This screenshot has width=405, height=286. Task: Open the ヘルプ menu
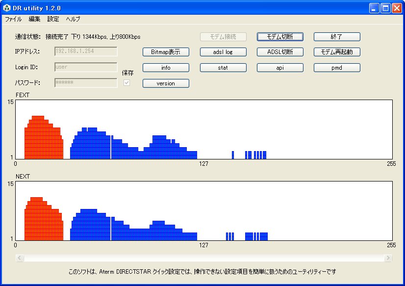pos(73,19)
